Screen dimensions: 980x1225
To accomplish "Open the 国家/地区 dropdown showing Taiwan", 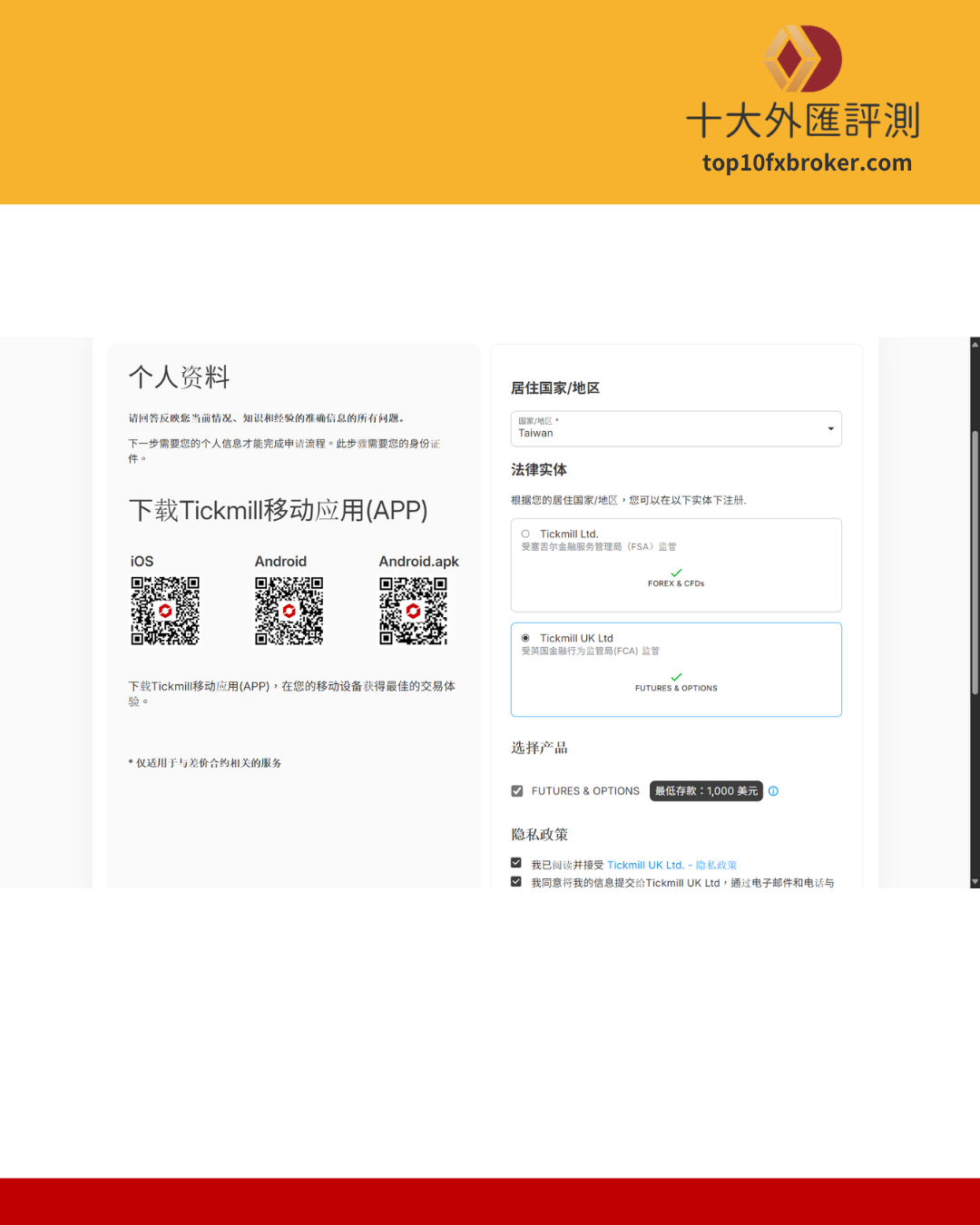I will click(x=676, y=428).
